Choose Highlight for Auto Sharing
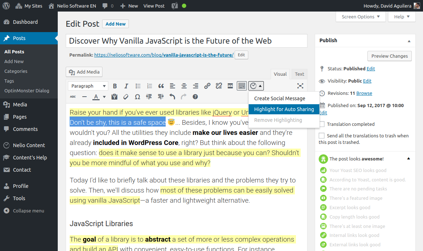423x251 pixels. coord(284,109)
